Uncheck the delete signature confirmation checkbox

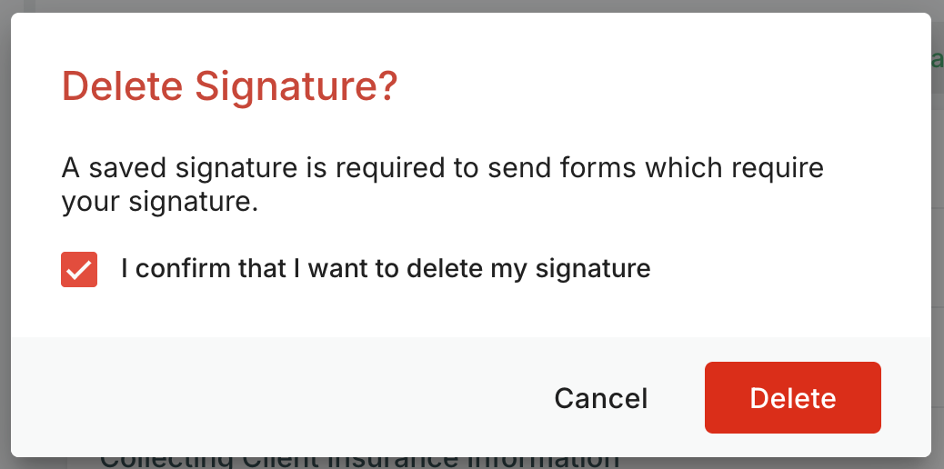click(x=79, y=269)
